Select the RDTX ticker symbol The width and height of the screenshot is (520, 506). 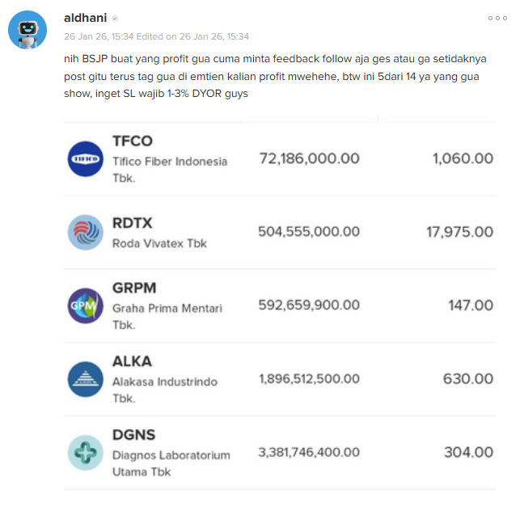coord(133,223)
